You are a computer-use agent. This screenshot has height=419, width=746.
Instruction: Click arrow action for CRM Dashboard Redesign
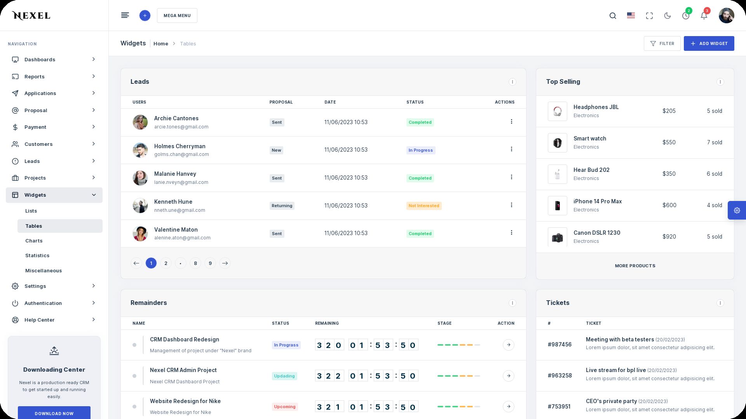click(x=508, y=345)
